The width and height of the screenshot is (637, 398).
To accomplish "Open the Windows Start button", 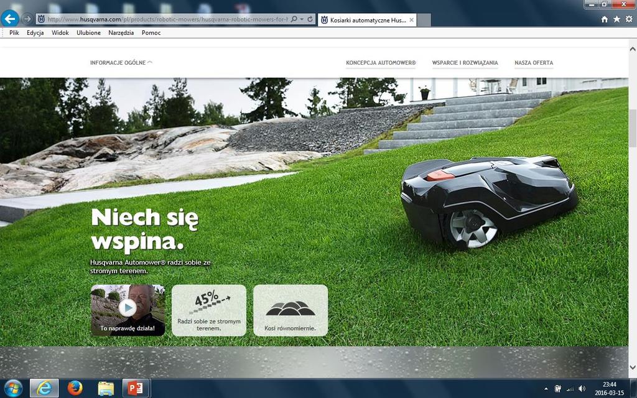I will pyautogui.click(x=13, y=388).
